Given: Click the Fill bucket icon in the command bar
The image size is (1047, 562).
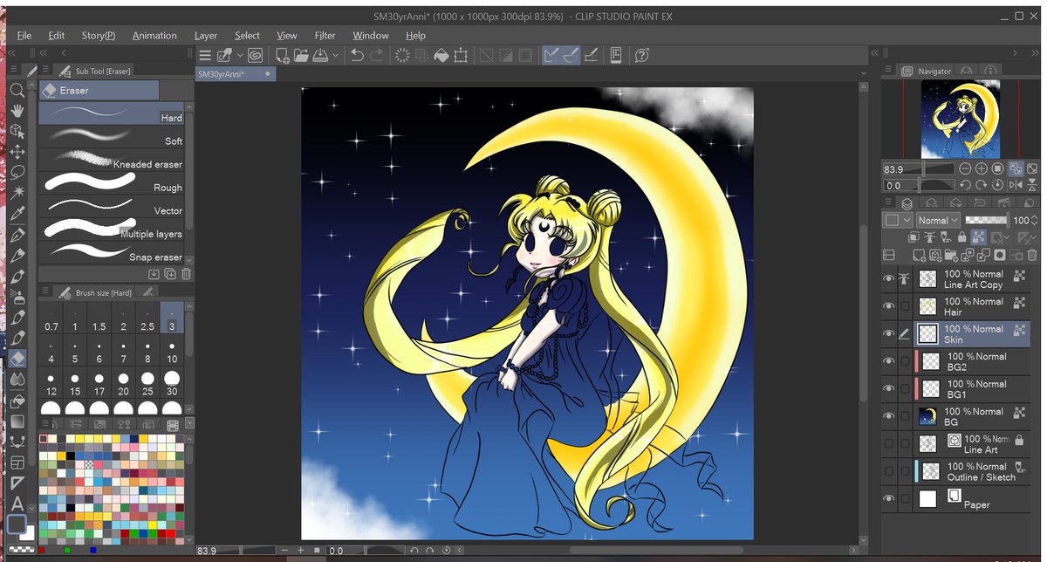Looking at the screenshot, I should click(x=441, y=55).
